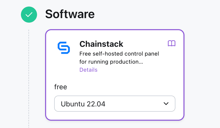Click the blue Chainstack logo
This screenshot has height=128, width=220.
pos(64,48)
